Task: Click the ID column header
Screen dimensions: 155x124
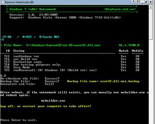Action: 8,51
